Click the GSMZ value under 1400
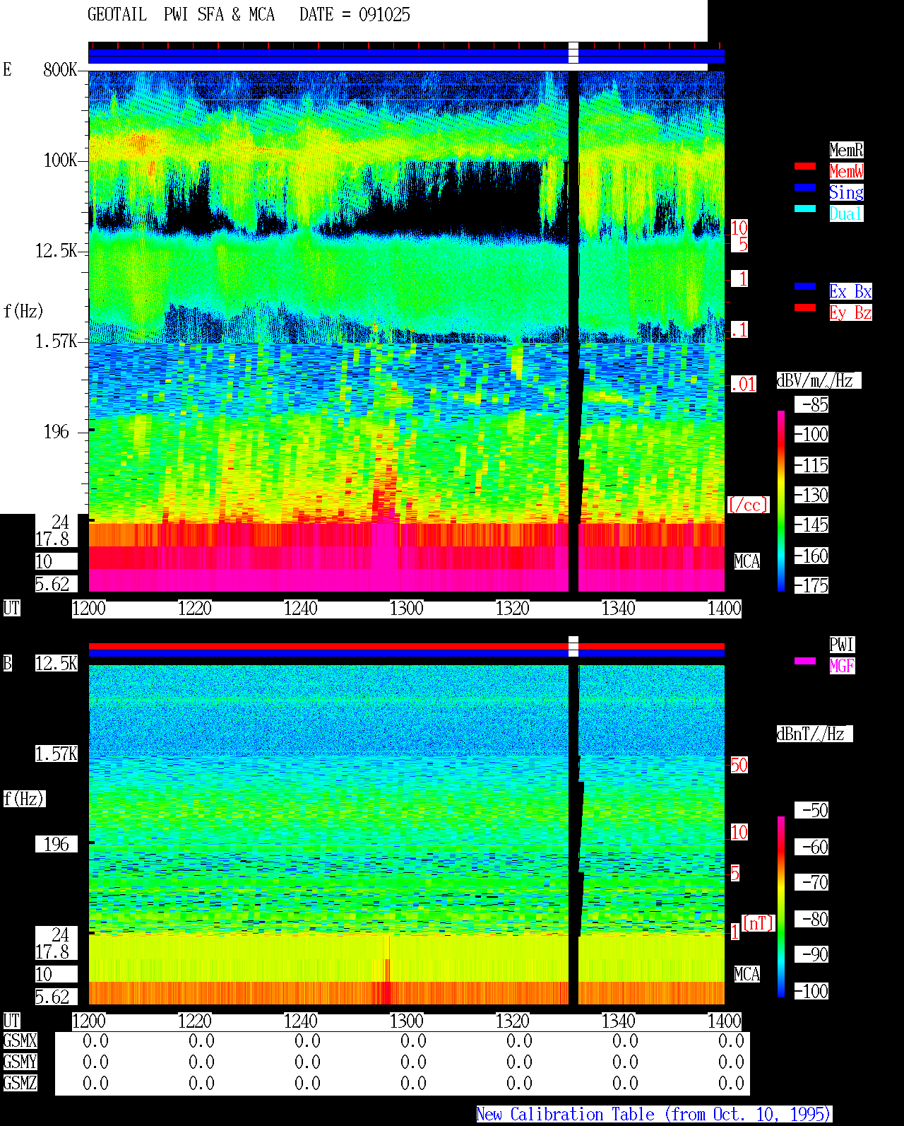The height and width of the screenshot is (1126, 904). pos(731,1083)
